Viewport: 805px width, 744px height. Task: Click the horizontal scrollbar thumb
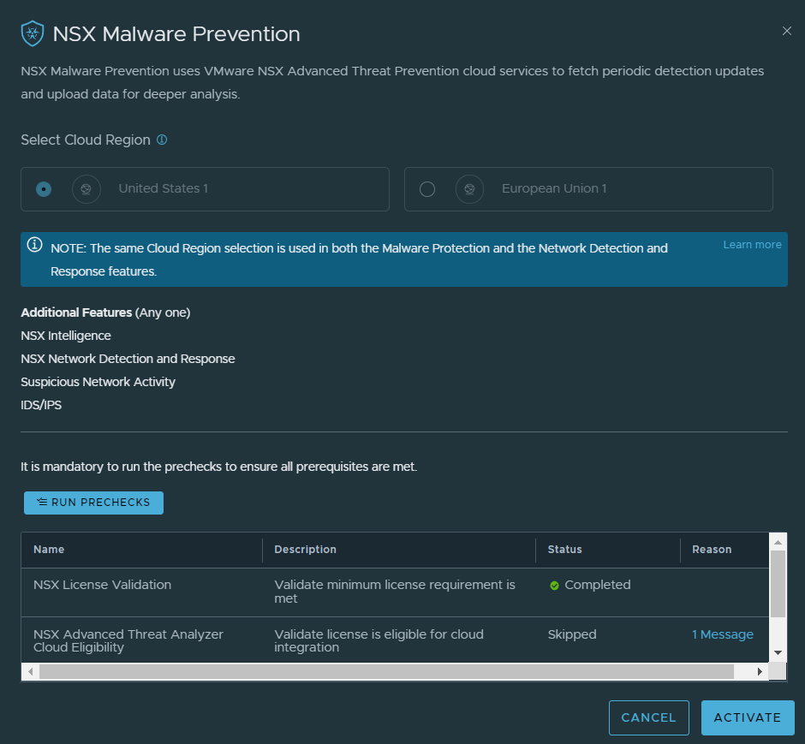[386, 671]
